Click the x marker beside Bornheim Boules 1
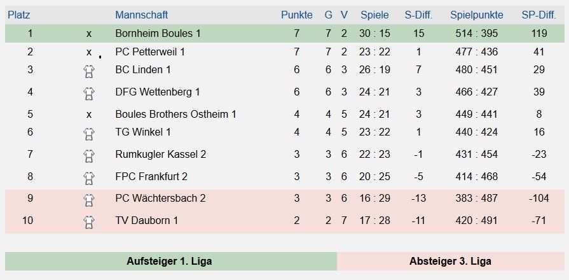 coord(89,34)
